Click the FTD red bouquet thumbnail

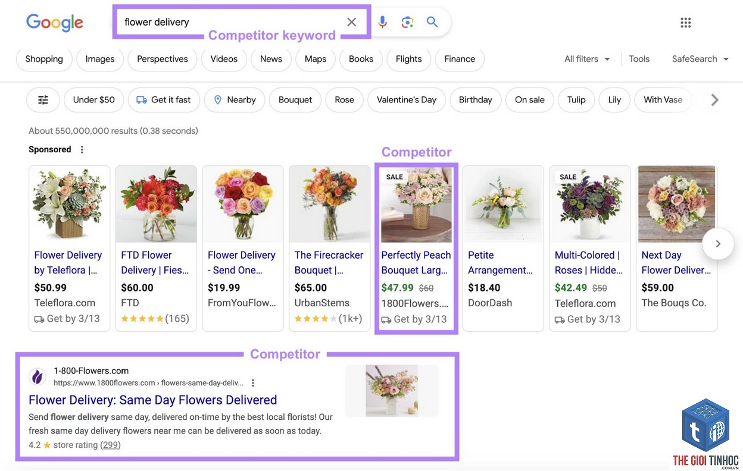tap(156, 204)
